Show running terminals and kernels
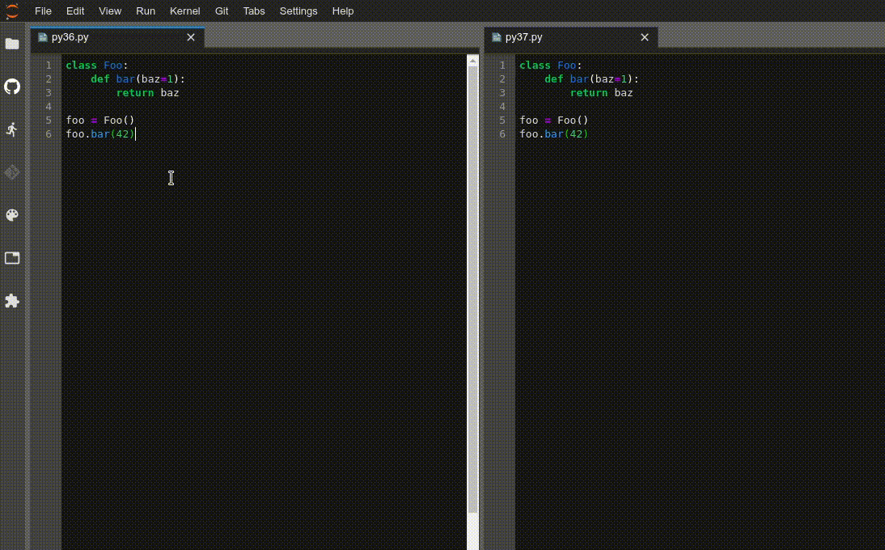 (x=12, y=129)
